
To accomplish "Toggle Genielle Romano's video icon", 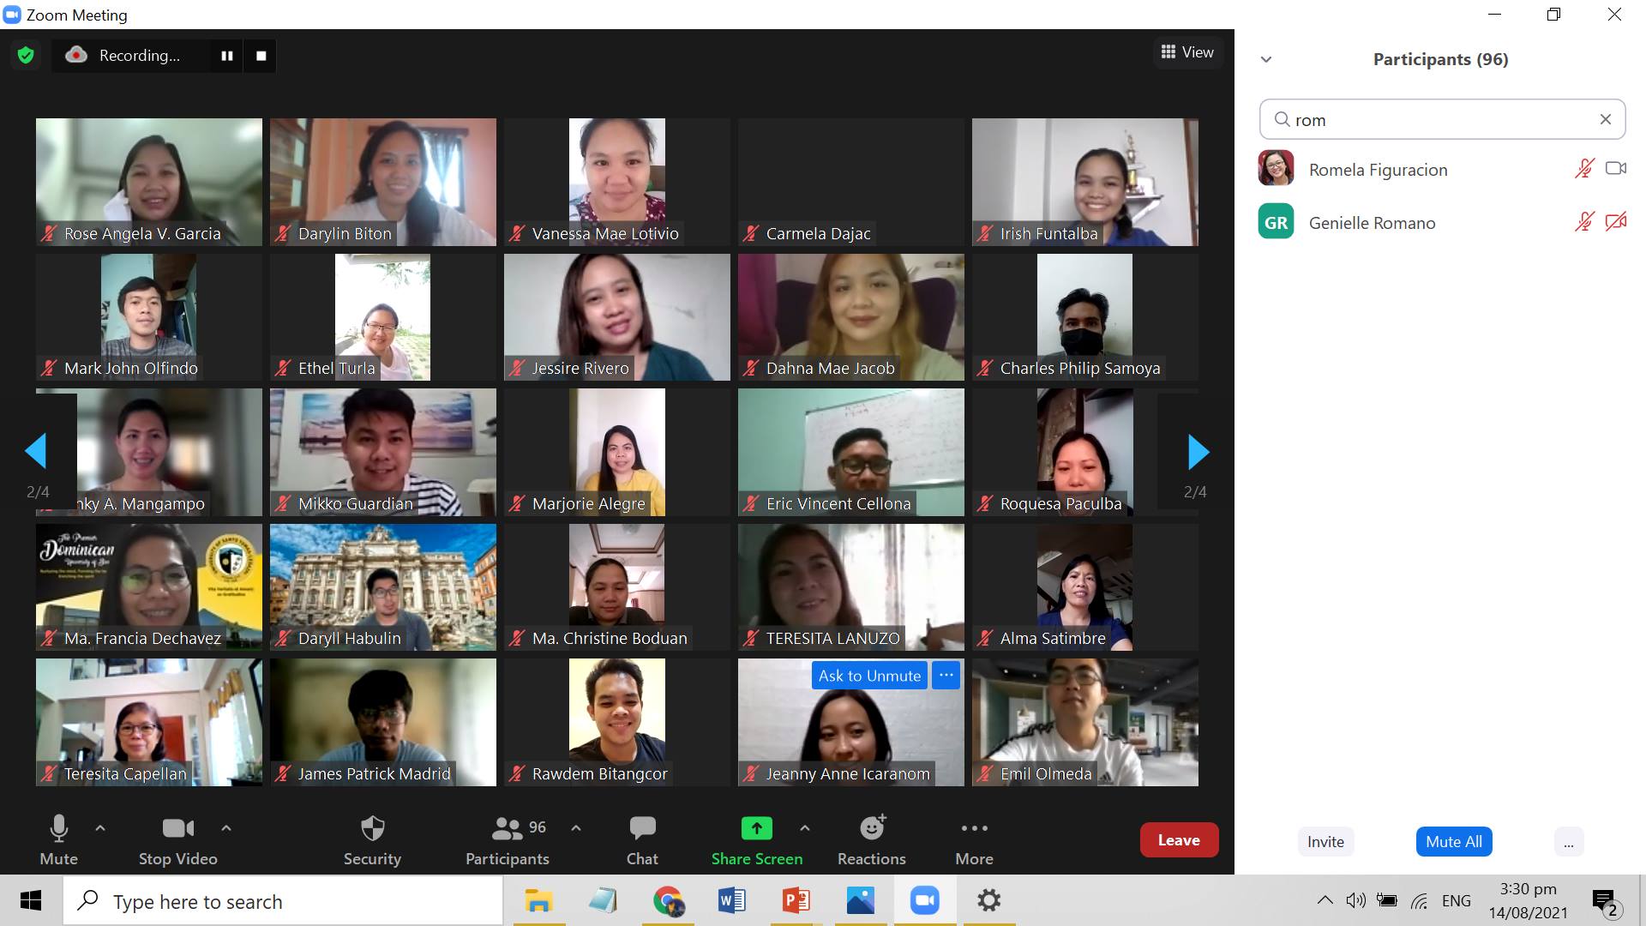I will (x=1616, y=222).
